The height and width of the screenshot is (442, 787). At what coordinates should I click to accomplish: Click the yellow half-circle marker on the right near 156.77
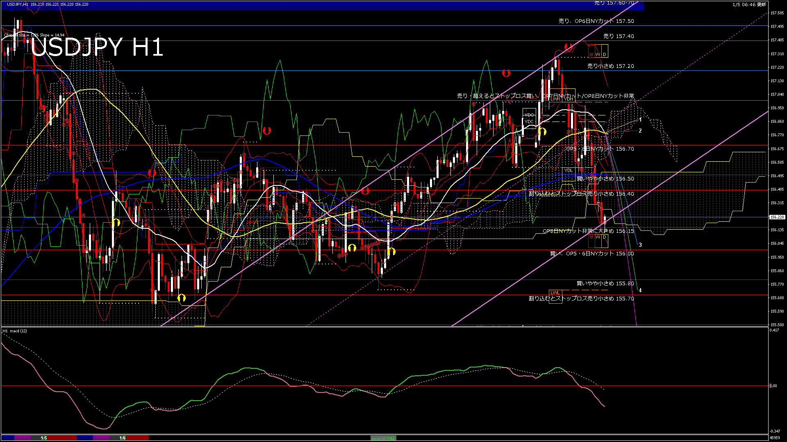[542, 132]
